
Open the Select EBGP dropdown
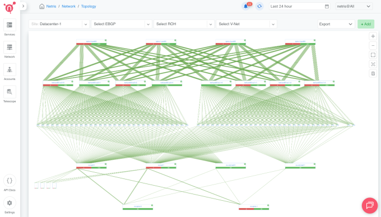122,24
